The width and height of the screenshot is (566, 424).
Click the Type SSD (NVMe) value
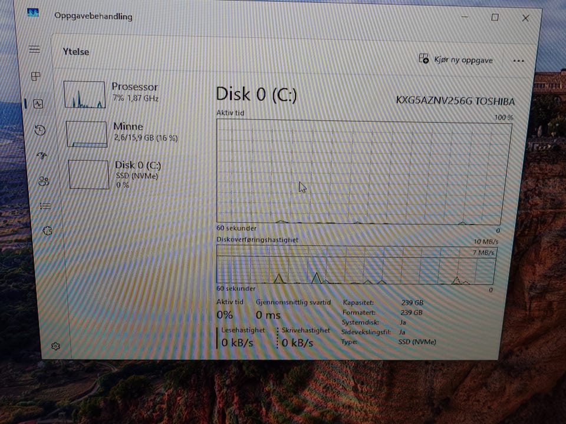[x=417, y=342]
